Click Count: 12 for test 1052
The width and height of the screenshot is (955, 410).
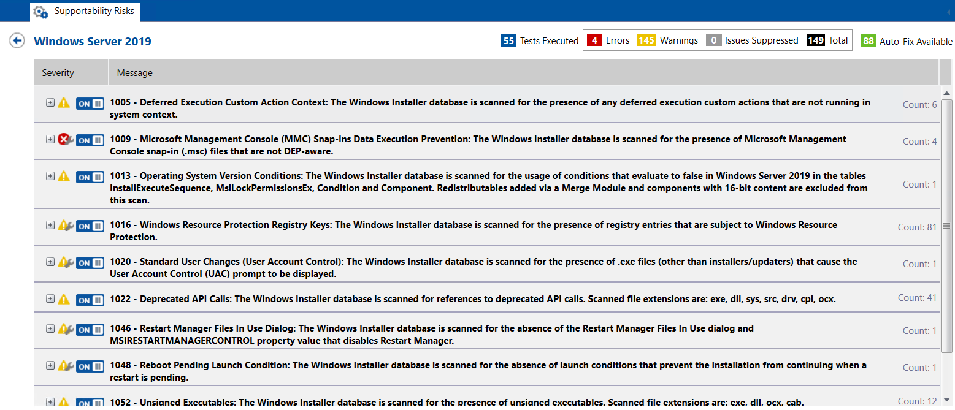point(917,401)
